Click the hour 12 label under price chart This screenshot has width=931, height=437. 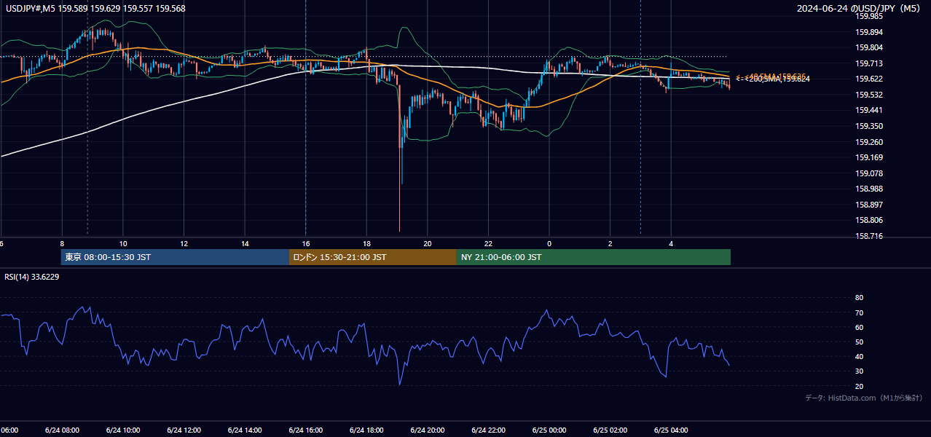click(184, 244)
